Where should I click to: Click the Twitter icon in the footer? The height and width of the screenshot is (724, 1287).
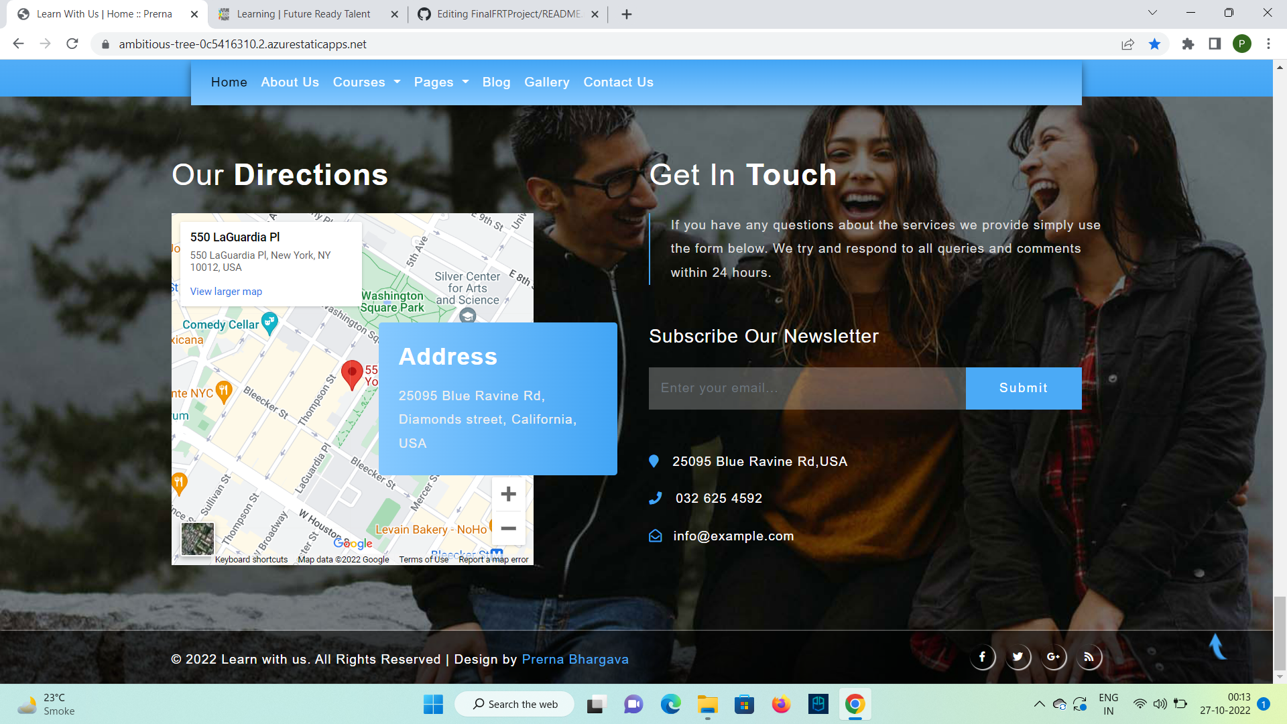(x=1018, y=657)
